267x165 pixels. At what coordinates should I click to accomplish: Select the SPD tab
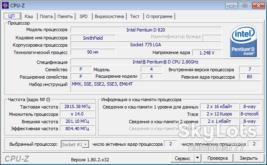pyautogui.click(x=83, y=16)
